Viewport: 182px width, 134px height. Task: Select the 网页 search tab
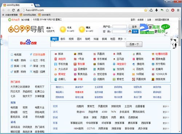click(x=55, y=39)
